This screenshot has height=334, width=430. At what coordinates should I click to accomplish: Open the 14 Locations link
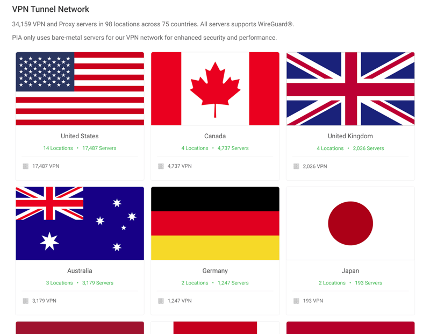pyautogui.click(x=58, y=148)
